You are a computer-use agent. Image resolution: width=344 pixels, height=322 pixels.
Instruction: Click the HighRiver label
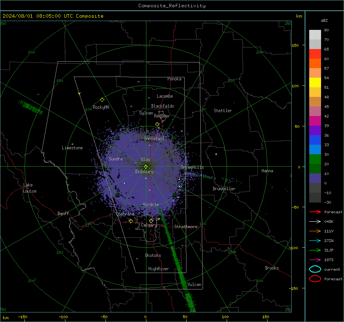(x=159, y=269)
